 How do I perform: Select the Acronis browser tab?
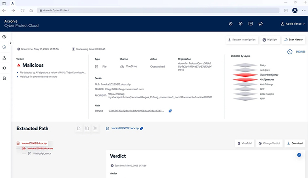click(x=13, y=3)
